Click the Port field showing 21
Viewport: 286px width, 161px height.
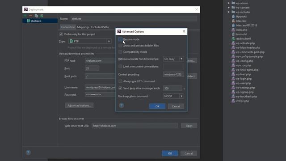92,68
